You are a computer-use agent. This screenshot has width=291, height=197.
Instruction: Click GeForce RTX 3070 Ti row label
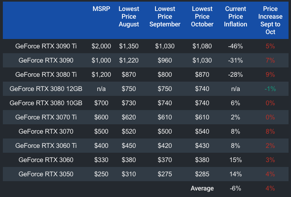(x=46, y=117)
